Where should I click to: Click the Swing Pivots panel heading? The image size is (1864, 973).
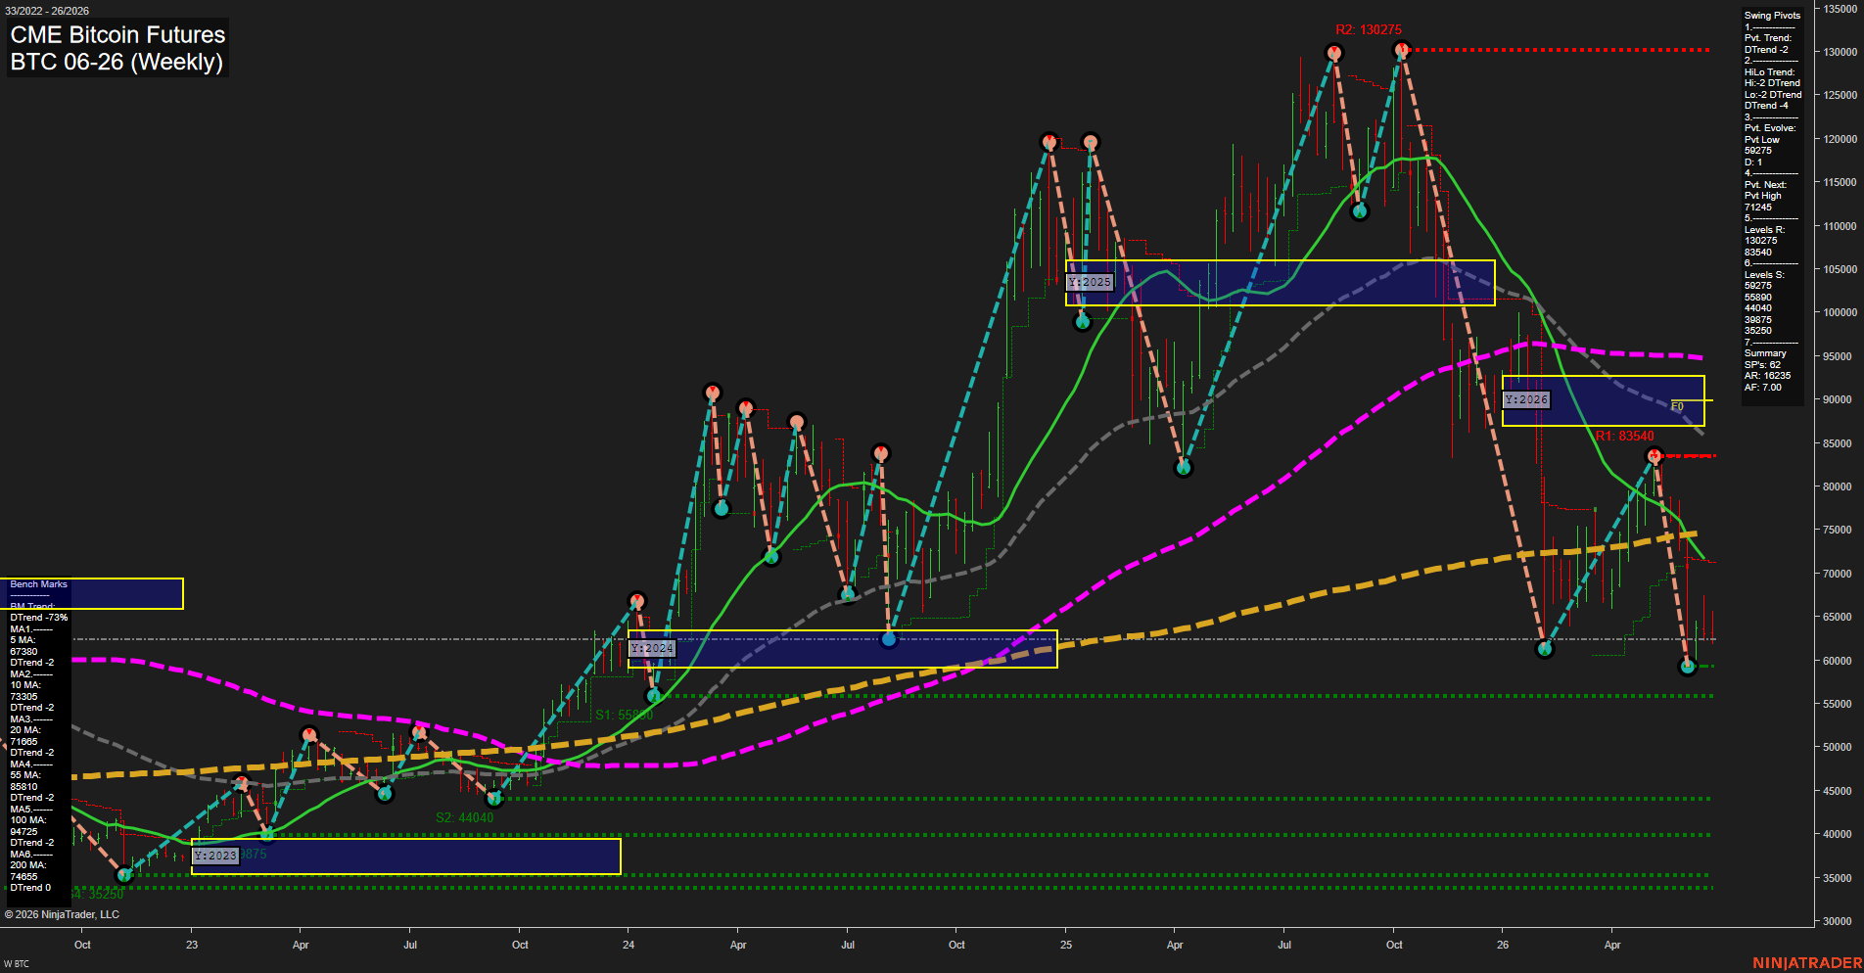tap(1772, 16)
